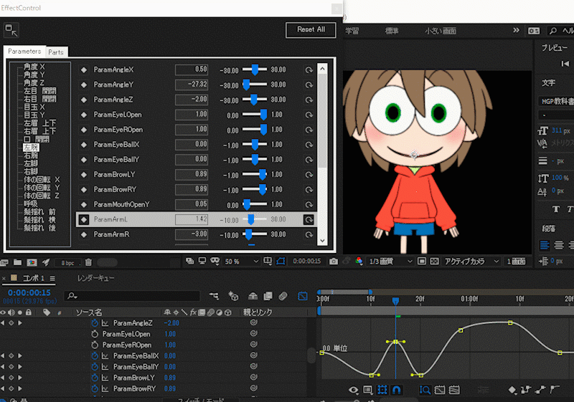Open the channel and color management icon

click(359, 261)
